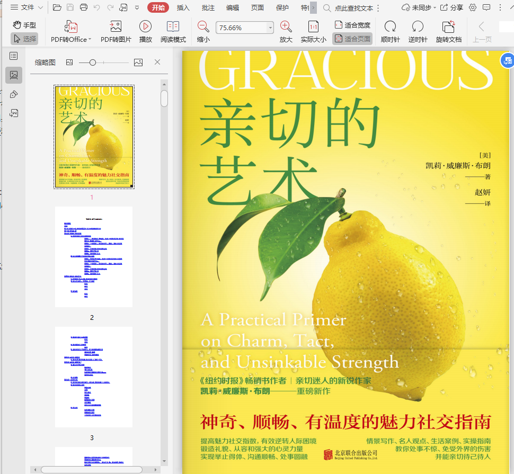Close the 缩略图 thumbnail panel

coord(157,62)
